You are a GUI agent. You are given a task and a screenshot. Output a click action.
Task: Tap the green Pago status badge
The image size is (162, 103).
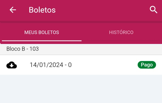[147, 65]
